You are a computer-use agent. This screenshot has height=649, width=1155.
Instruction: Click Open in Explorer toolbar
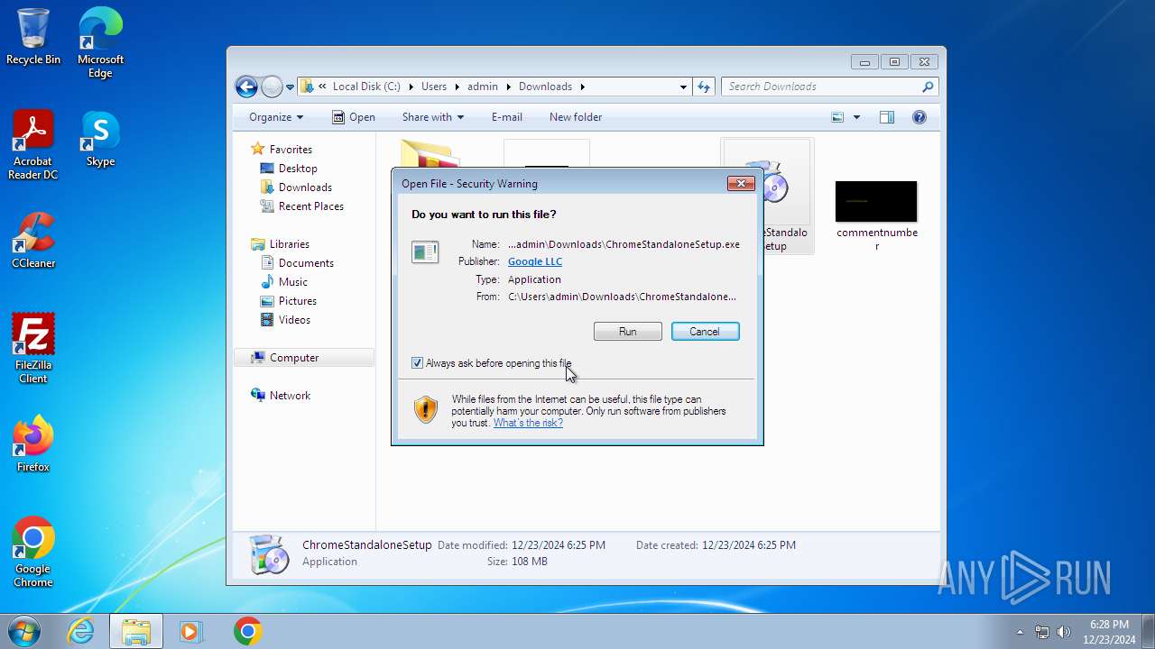click(x=353, y=117)
